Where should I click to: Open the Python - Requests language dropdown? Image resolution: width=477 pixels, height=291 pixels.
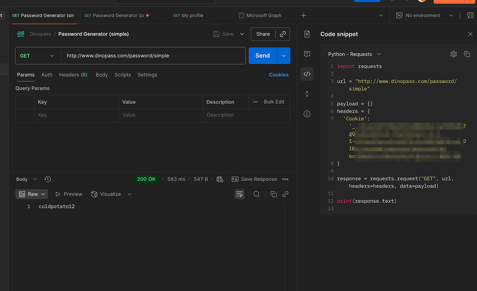354,54
